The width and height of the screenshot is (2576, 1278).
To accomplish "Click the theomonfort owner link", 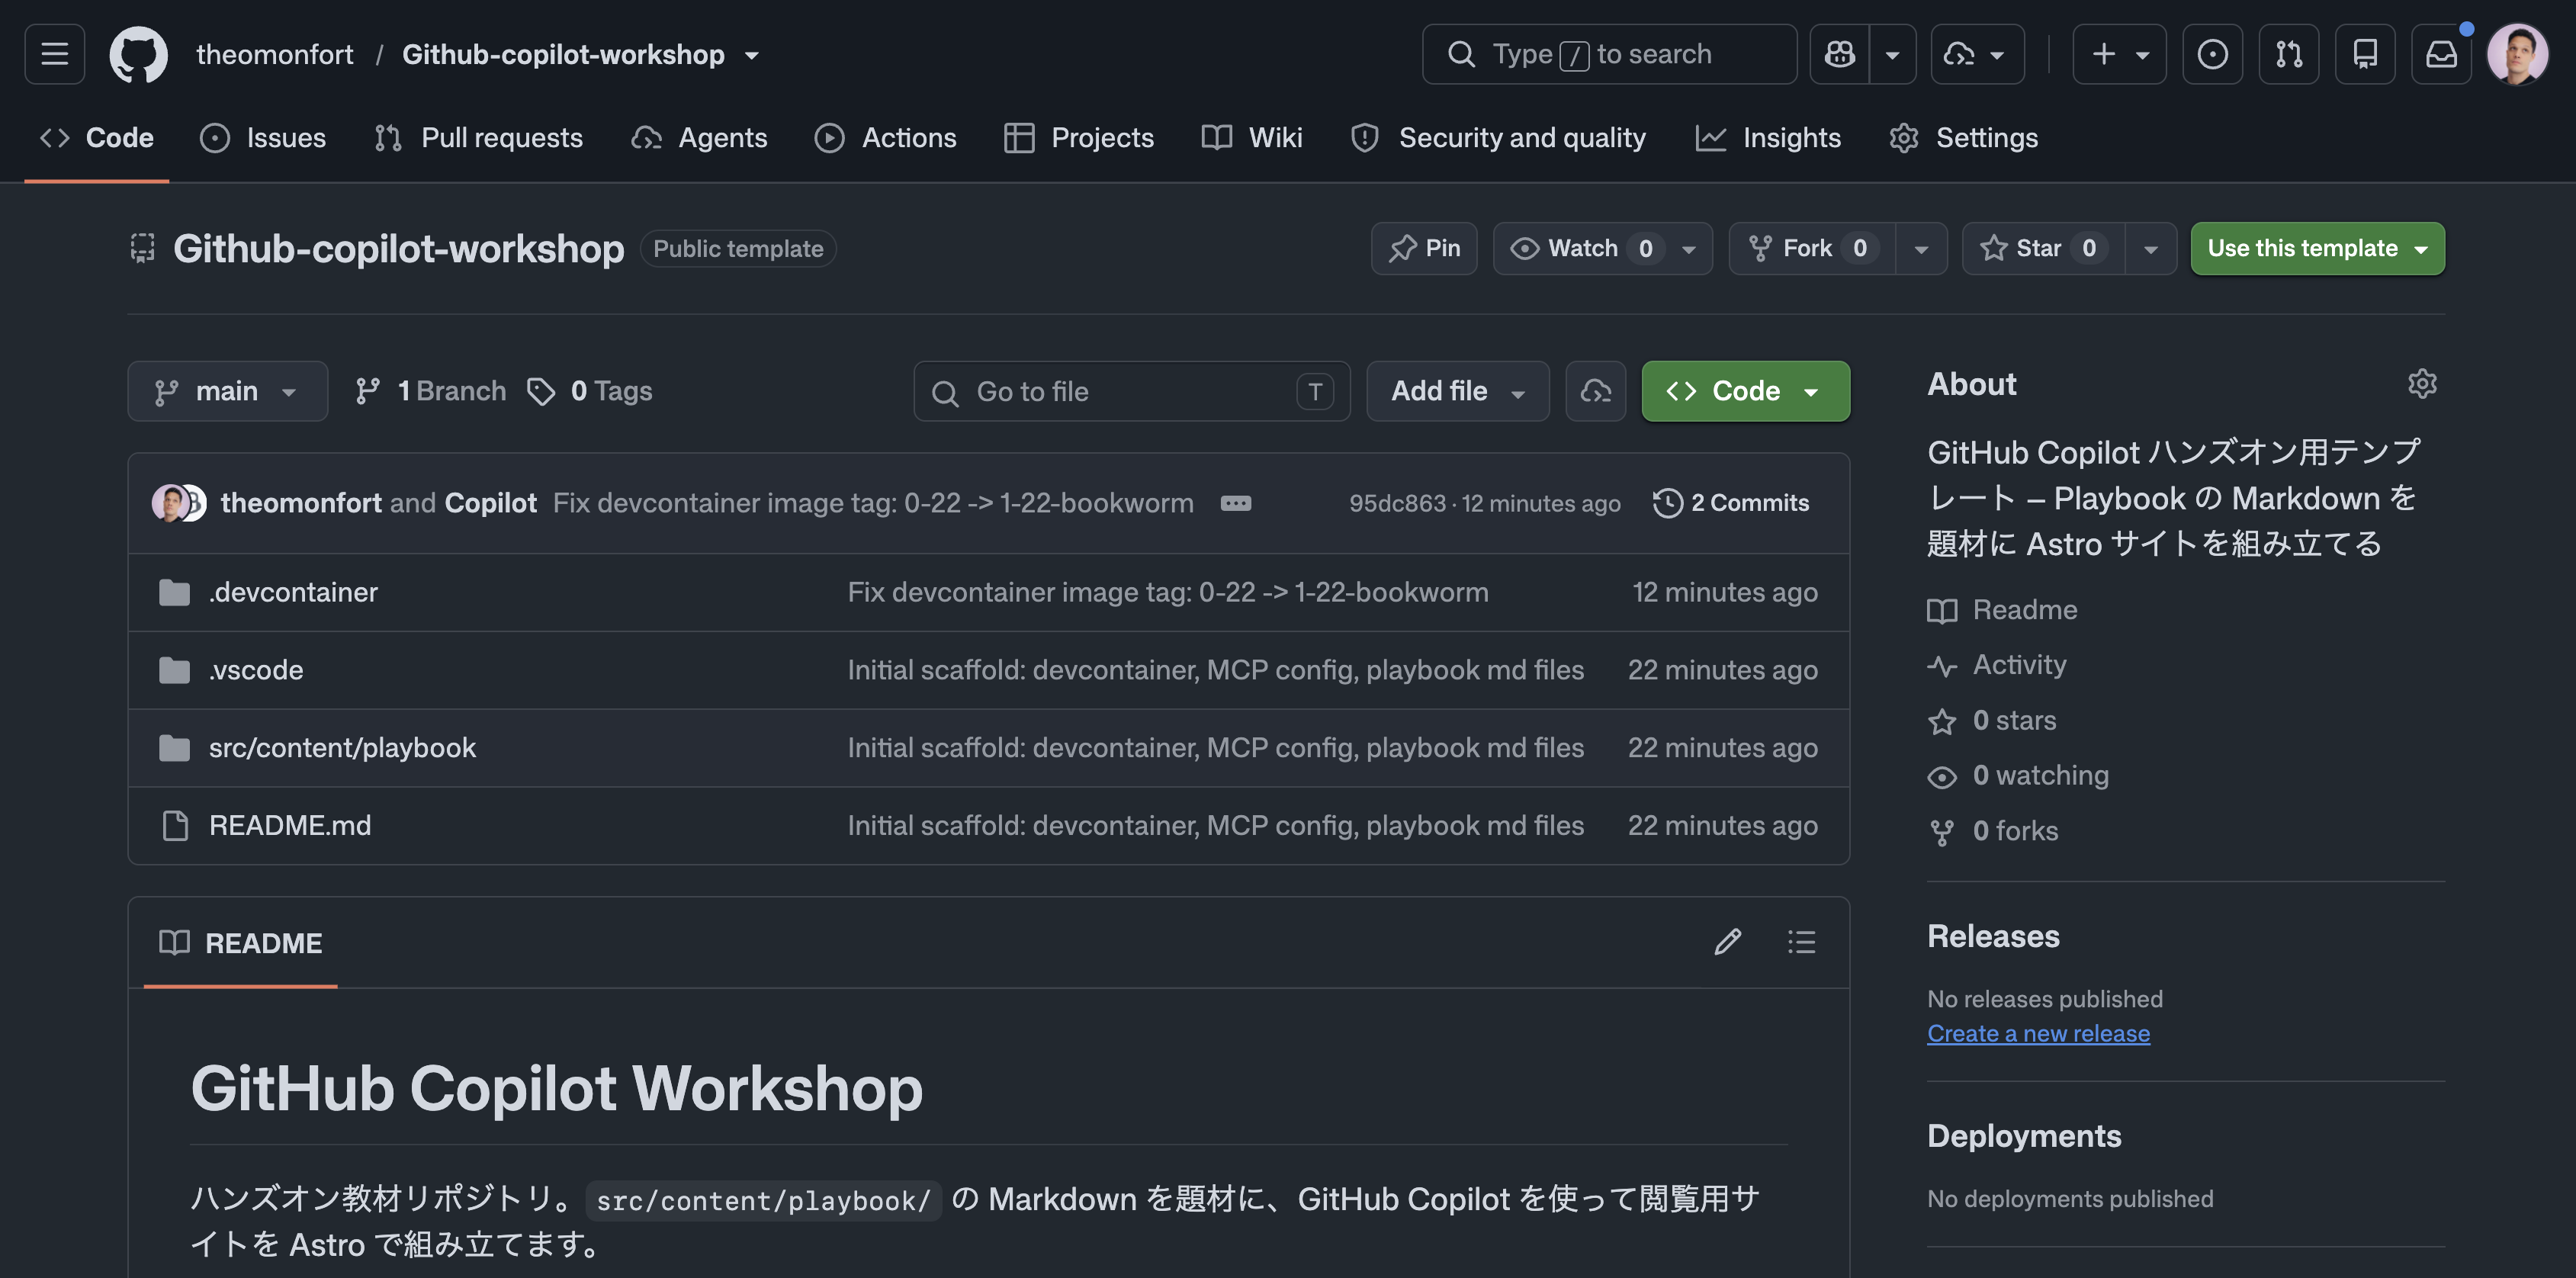I will [x=274, y=54].
